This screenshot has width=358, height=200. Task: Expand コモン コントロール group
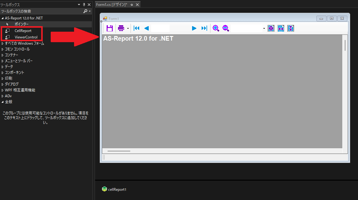pyautogui.click(x=2, y=49)
